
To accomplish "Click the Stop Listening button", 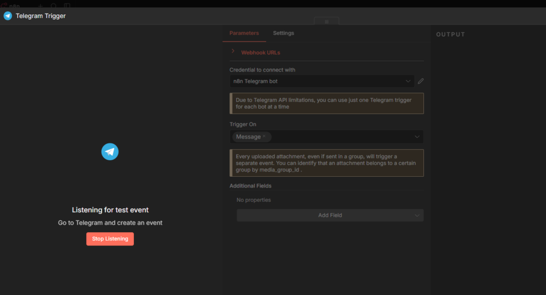I will (110, 239).
